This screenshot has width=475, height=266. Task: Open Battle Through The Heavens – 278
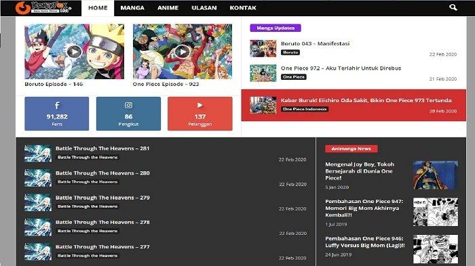point(102,222)
